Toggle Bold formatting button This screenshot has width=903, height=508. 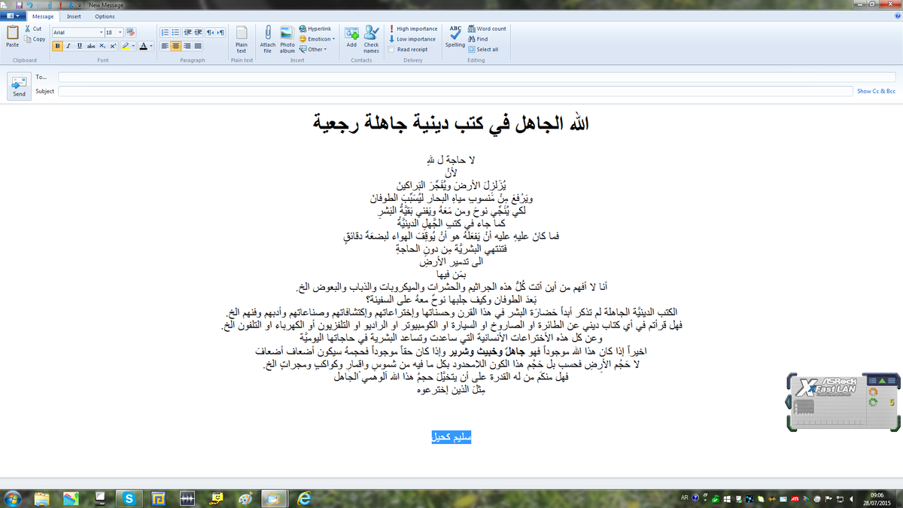click(57, 46)
